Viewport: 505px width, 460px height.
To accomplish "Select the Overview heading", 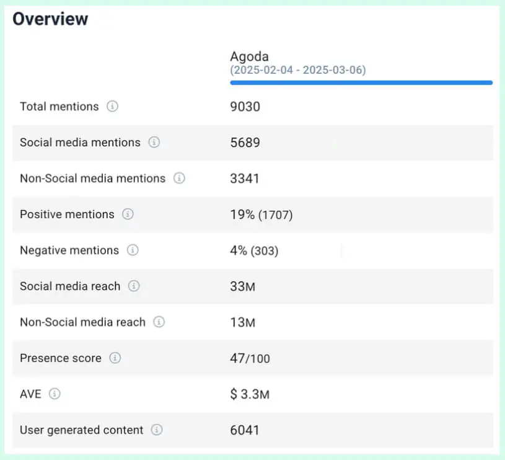I will pos(50,19).
